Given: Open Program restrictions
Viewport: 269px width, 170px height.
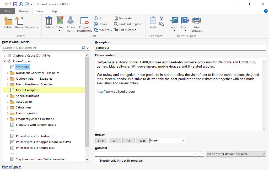Looking at the screenshot, I should (x=84, y=24).
